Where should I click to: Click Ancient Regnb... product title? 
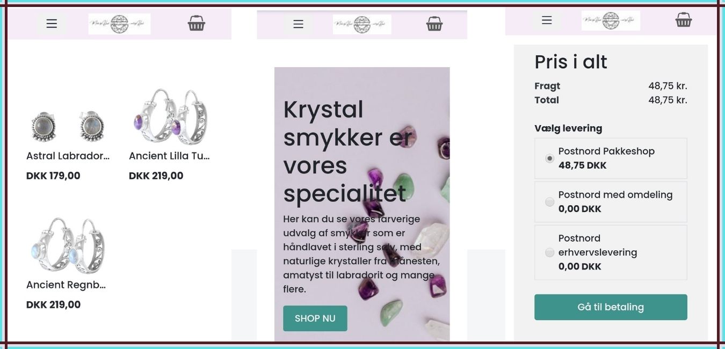point(66,285)
